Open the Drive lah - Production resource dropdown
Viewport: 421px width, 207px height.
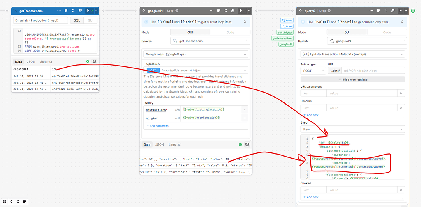click(40, 20)
